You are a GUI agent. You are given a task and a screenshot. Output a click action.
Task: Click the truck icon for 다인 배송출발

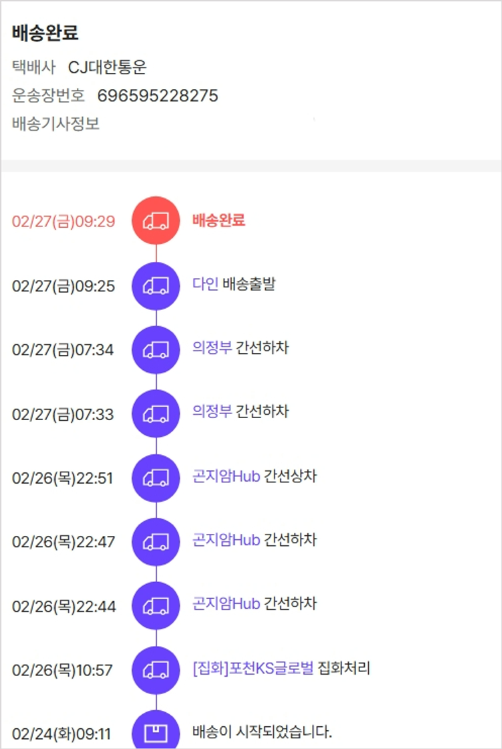[156, 286]
